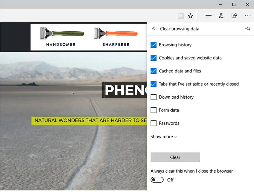
Task: Check the Download history option
Action: click(154, 97)
